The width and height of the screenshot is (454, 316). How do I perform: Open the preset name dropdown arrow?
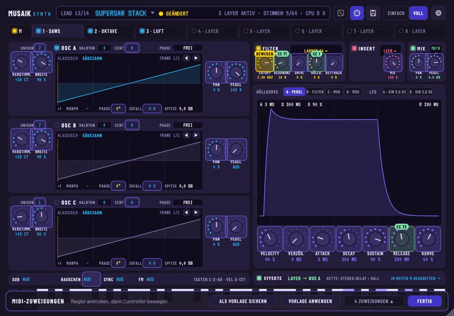(153, 13)
